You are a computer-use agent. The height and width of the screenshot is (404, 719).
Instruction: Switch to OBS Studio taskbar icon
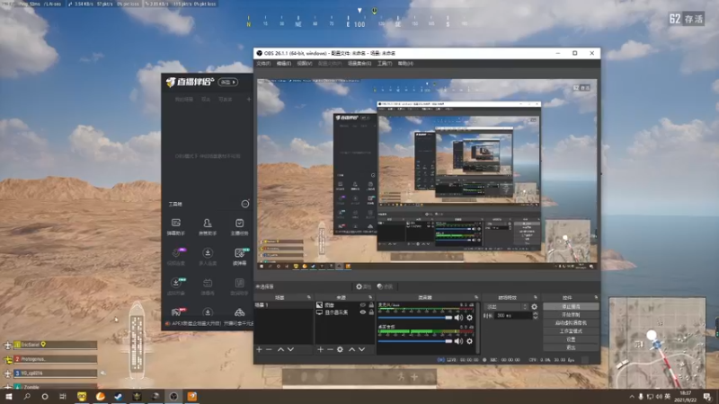pyautogui.click(x=173, y=396)
